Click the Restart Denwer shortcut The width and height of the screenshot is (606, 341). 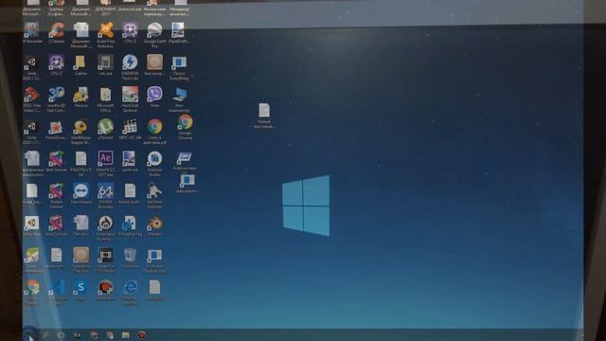57,196
